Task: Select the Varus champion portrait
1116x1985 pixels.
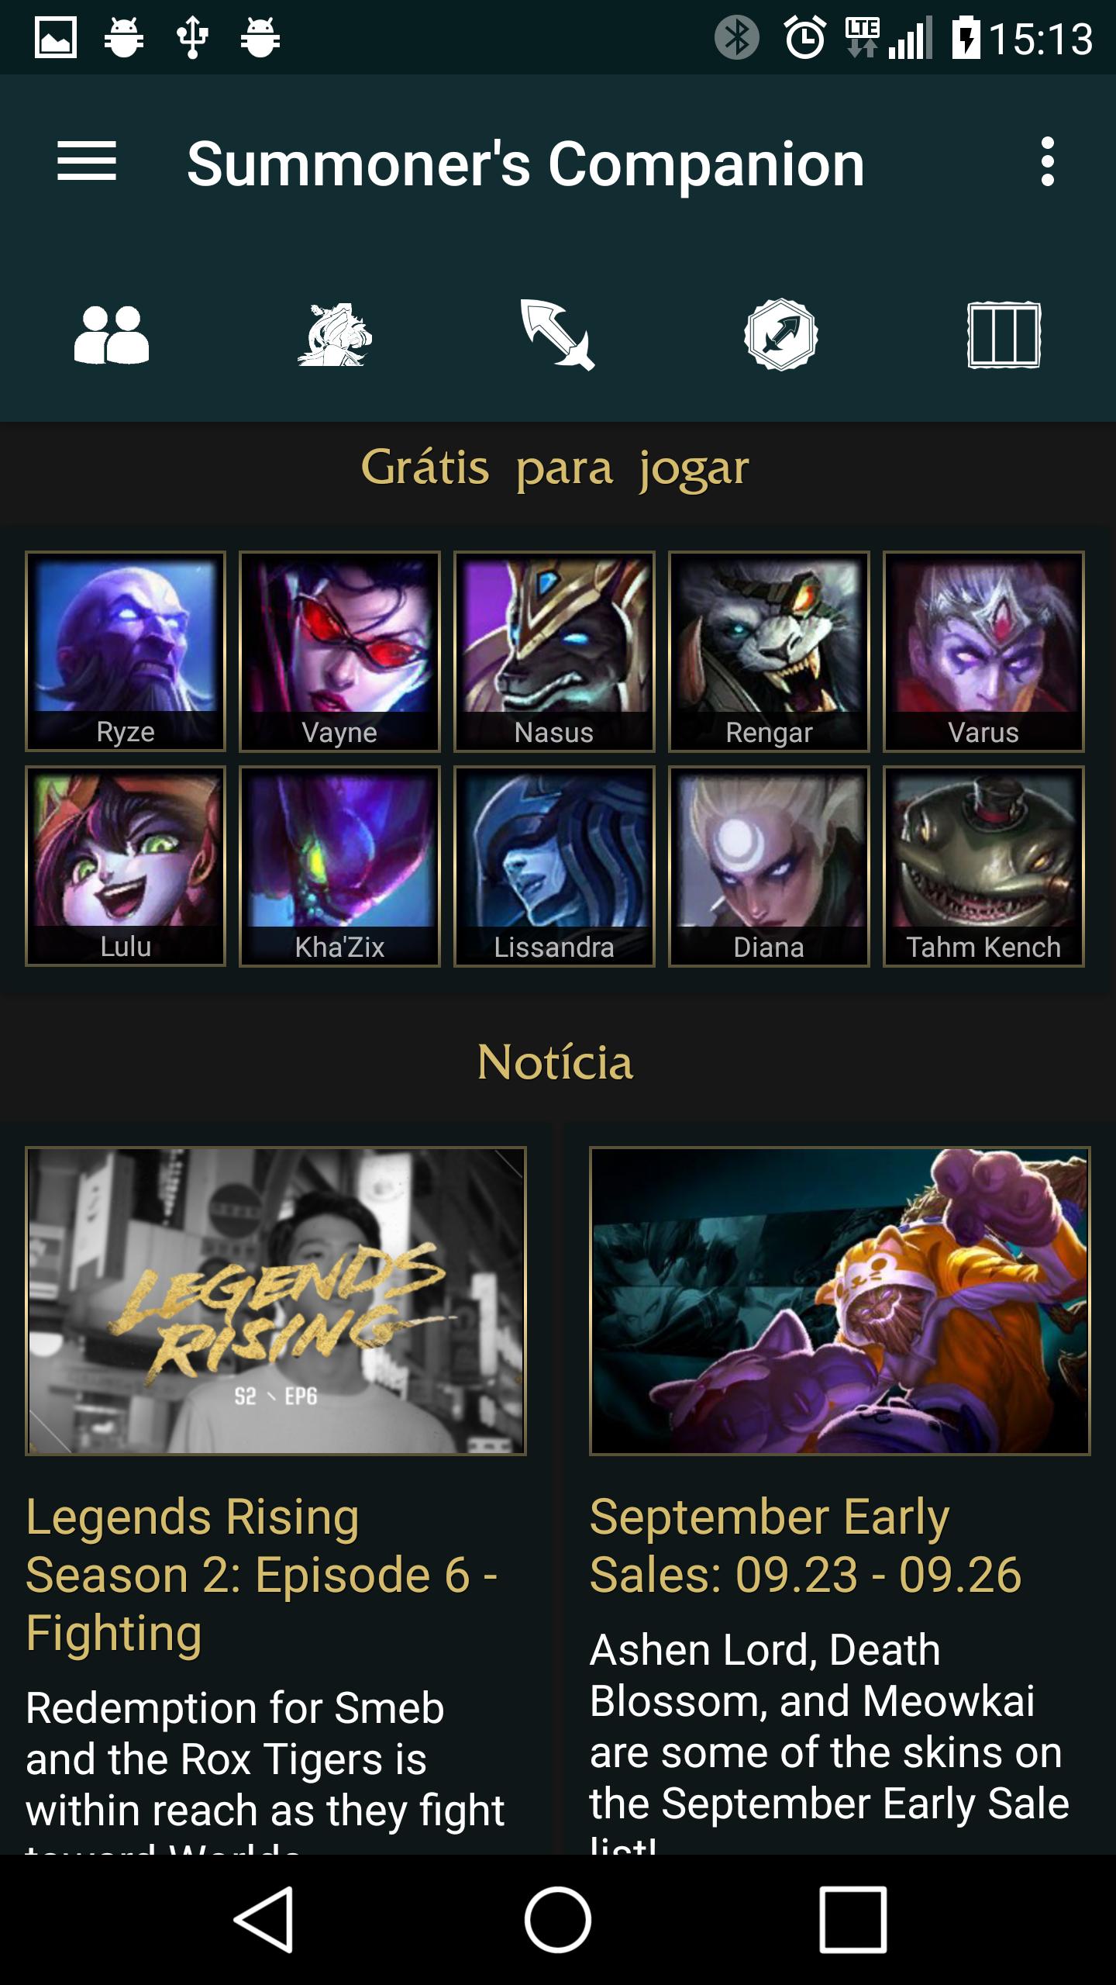Action: coord(983,651)
